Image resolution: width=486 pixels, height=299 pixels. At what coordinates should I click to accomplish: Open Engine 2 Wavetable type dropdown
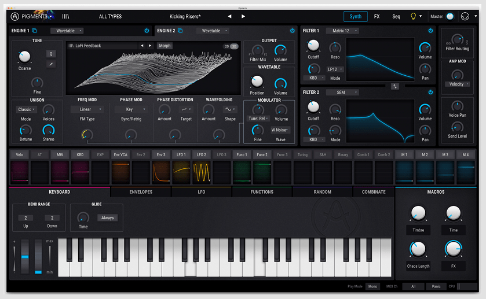coord(213,31)
